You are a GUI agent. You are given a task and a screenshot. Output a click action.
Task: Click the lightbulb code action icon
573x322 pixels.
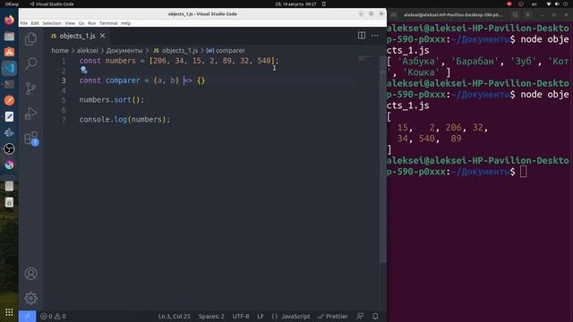(83, 70)
